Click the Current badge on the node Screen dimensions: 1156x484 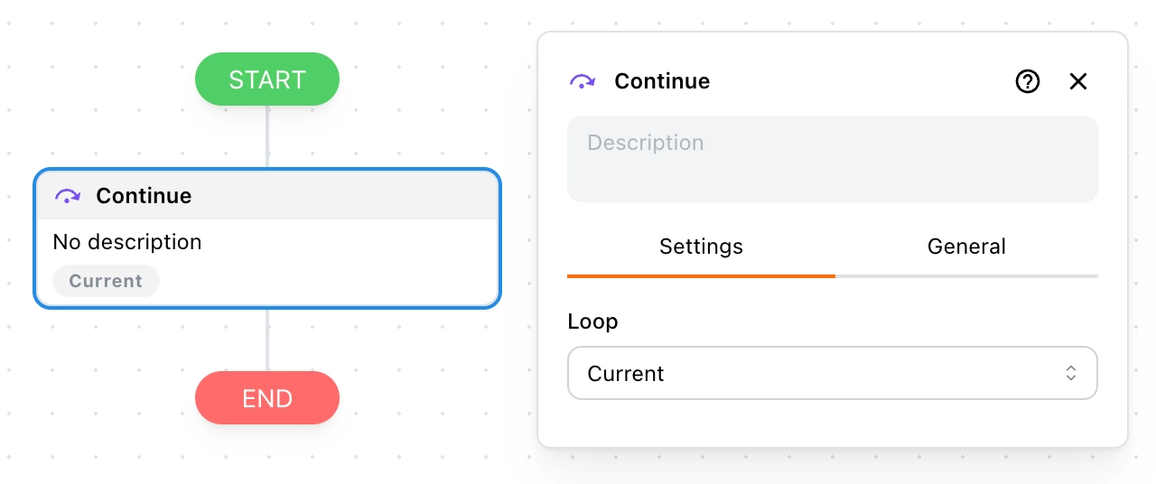coord(106,281)
